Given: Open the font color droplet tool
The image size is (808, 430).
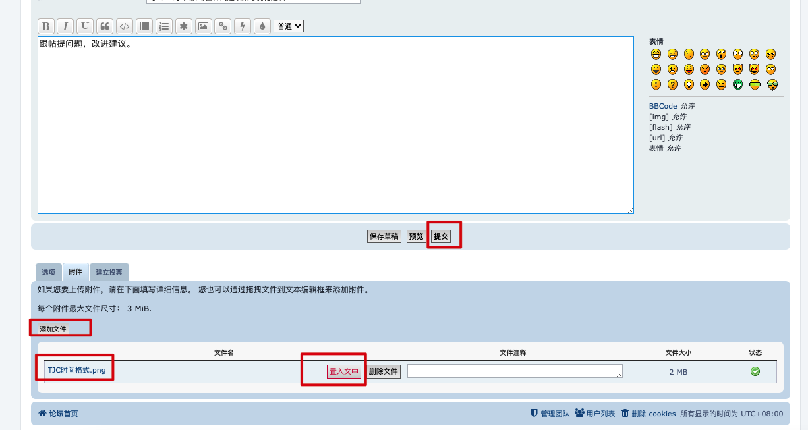Looking at the screenshot, I should coord(262,26).
